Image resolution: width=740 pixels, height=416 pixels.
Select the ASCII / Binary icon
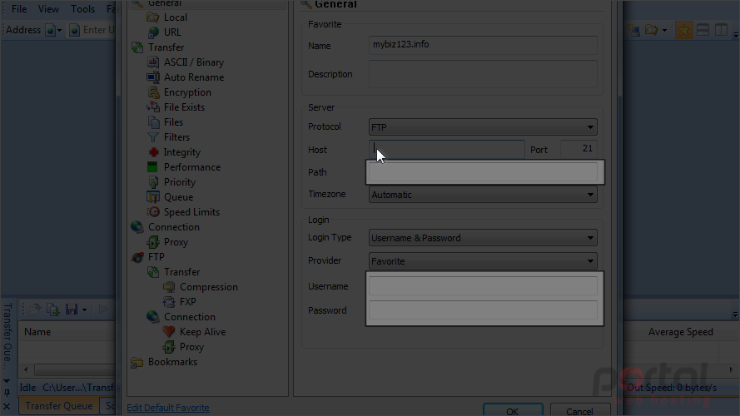(x=153, y=62)
